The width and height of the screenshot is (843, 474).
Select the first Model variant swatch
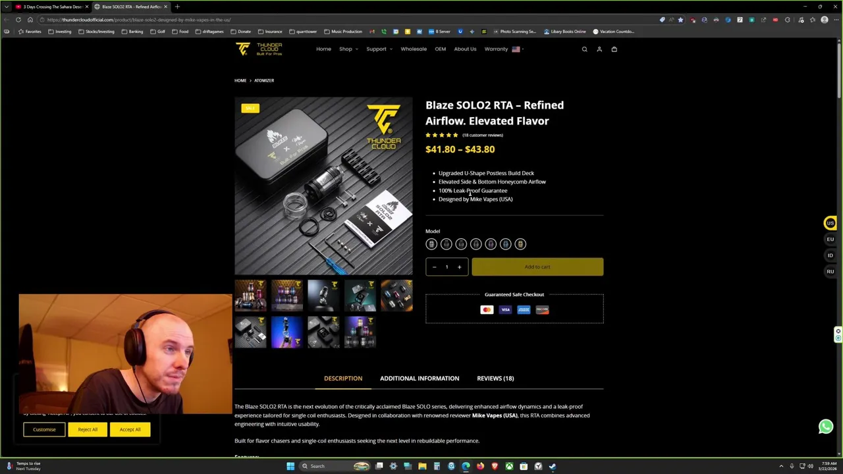(x=431, y=244)
